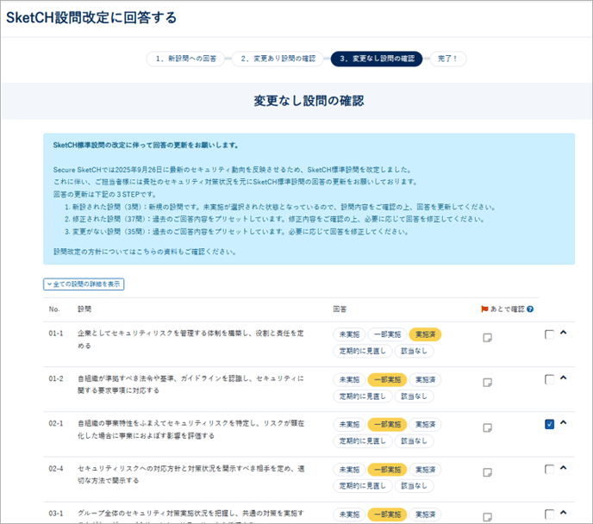The image size is (593, 524).
Task: Uncheck the checked box for question 02-1
Action: click(x=549, y=424)
